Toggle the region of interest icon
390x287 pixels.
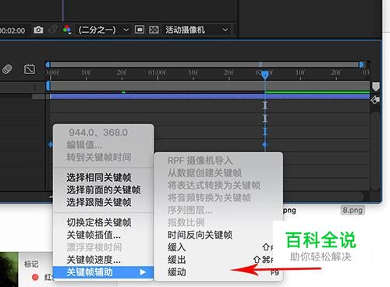click(x=140, y=30)
